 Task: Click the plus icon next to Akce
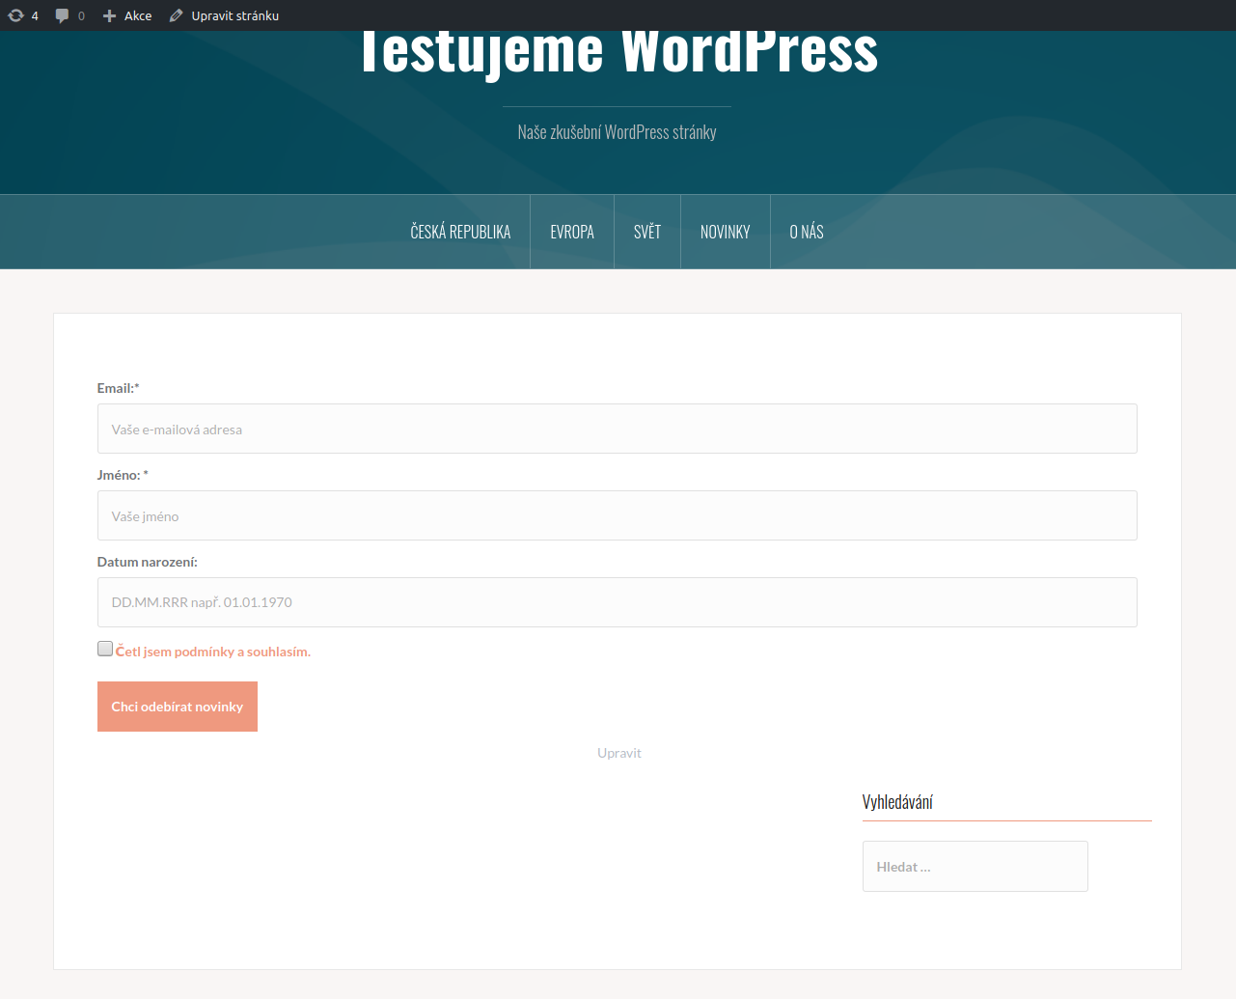[109, 15]
